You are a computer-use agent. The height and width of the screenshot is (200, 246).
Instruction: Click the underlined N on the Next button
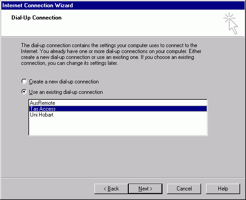[x=140, y=189]
